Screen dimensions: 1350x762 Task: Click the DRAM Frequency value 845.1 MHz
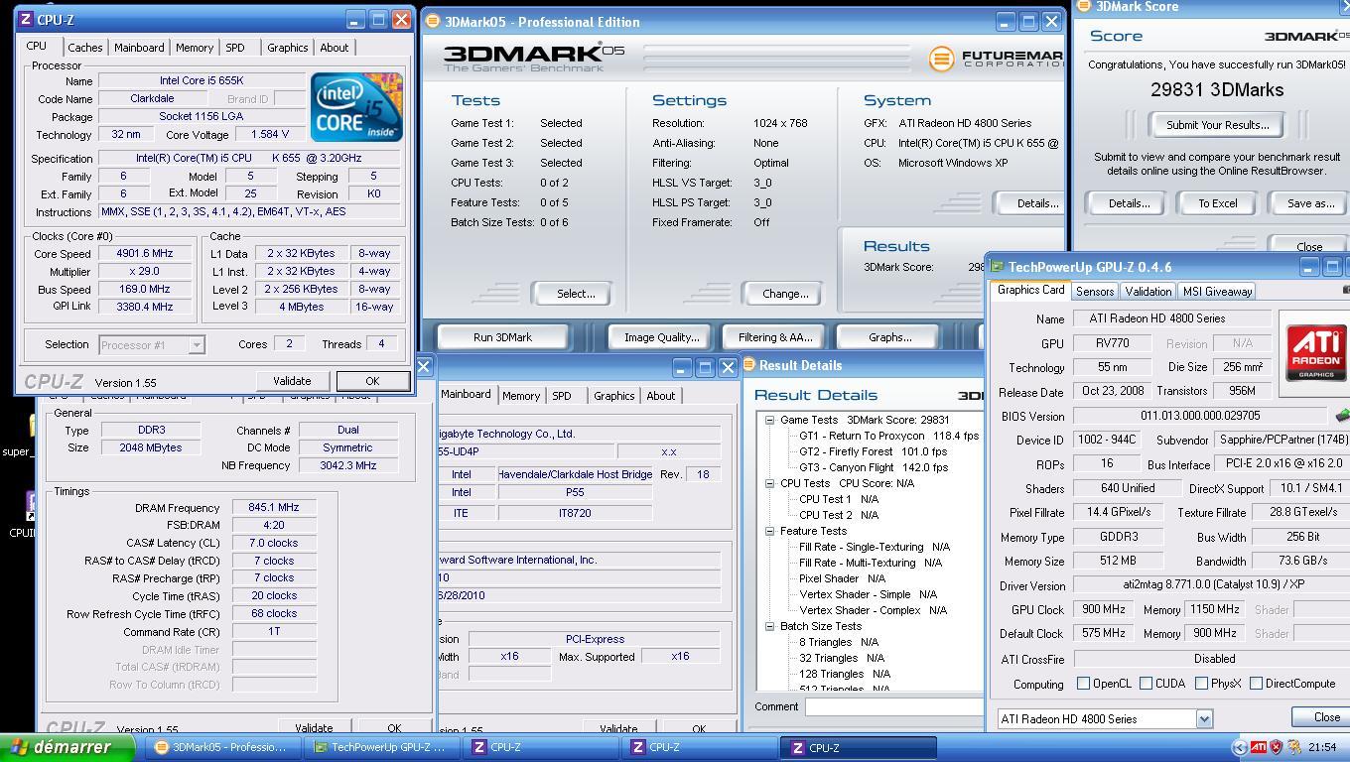click(x=274, y=508)
